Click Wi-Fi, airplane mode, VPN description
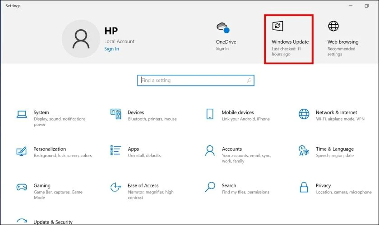 340,119
